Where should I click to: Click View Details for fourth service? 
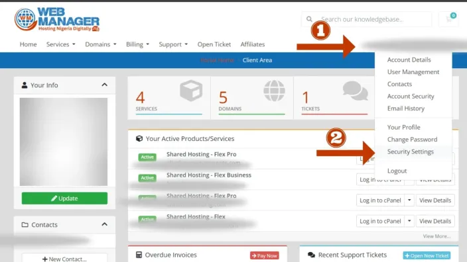[x=435, y=221]
